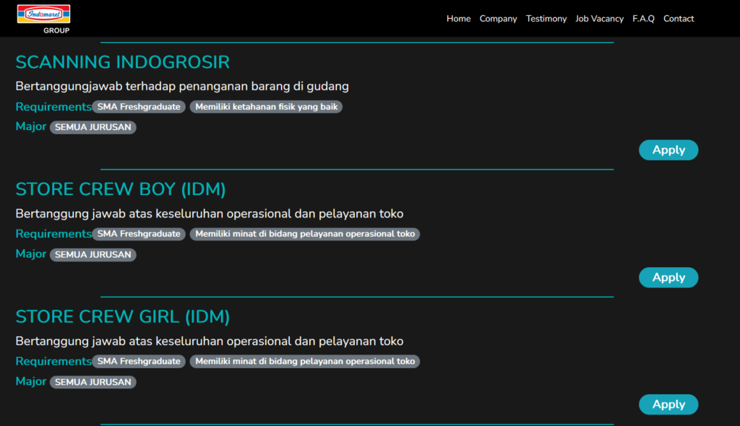The width and height of the screenshot is (740, 426).
Task: Click SEMUA JURUSAN tag under Scanning Indogrosir
Action: [x=93, y=127]
